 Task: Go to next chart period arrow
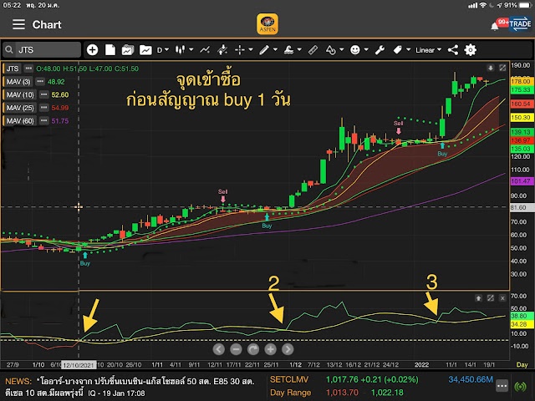click(x=288, y=349)
